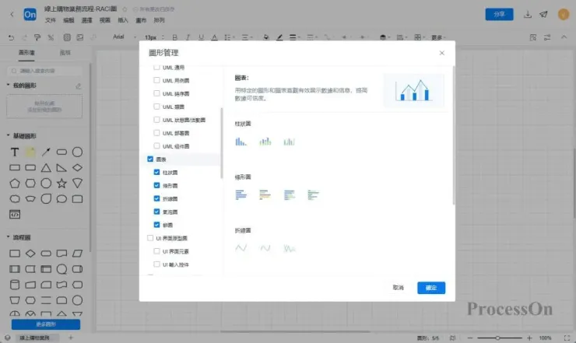Open the font color tool
Screen dimensions: 576x343
(214, 37)
